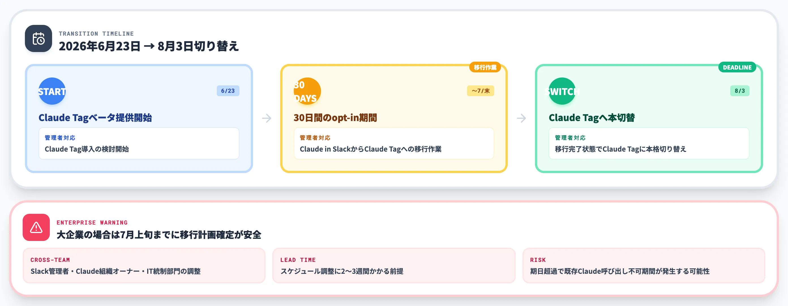The width and height of the screenshot is (788, 306).
Task: Click the RISK label
Action: (x=538, y=260)
